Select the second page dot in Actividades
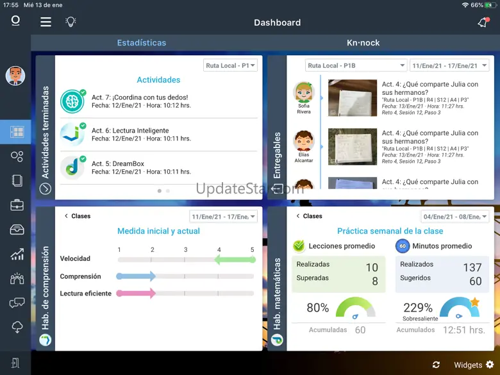The width and height of the screenshot is (500, 375). pyautogui.click(x=168, y=190)
